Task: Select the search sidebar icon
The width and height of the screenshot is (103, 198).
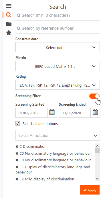Action: (9, 15)
